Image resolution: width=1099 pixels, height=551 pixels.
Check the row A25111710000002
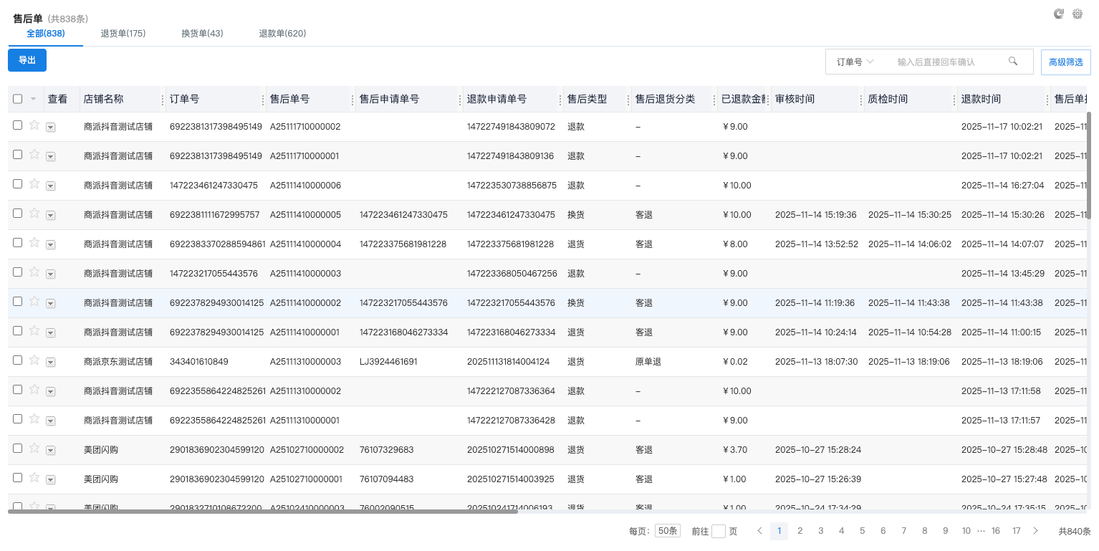pos(18,125)
